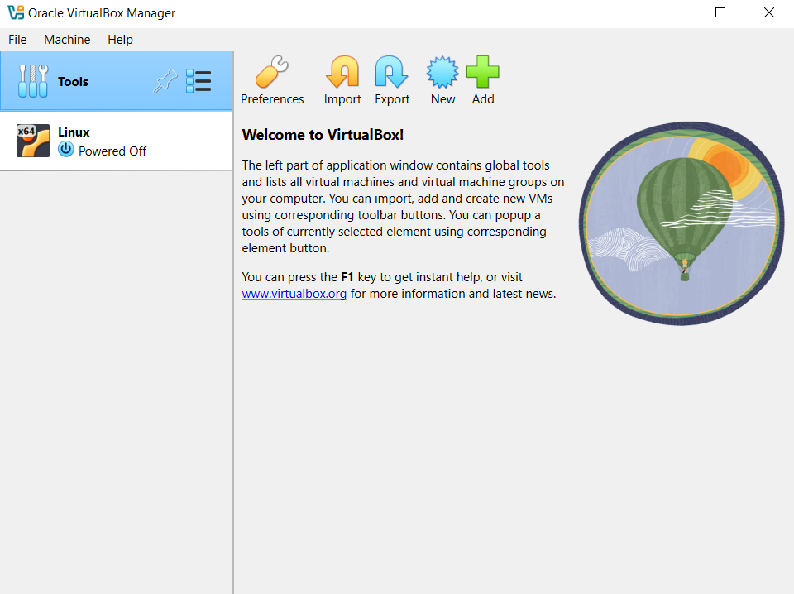
Task: Click the Powered Off status icon
Action: point(66,150)
